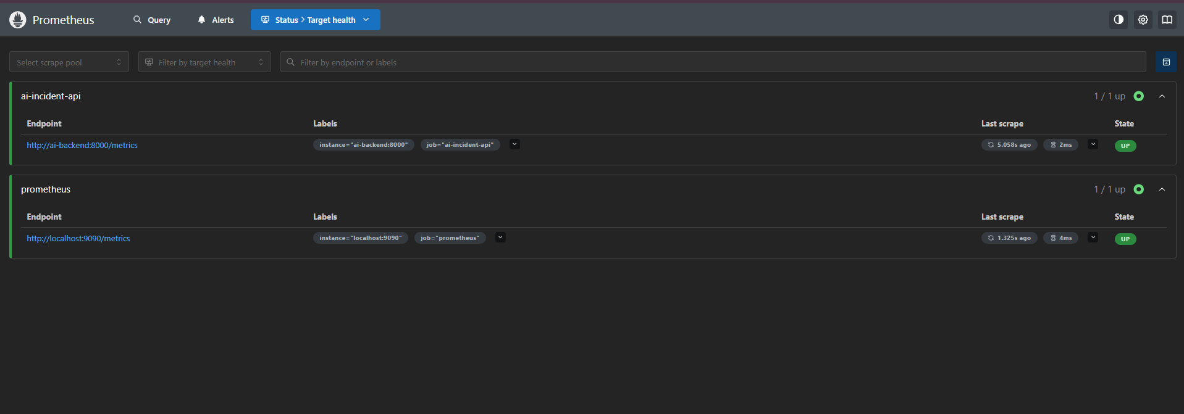
Task: Open the Select scrape pool dropdown
Action: [x=69, y=62]
